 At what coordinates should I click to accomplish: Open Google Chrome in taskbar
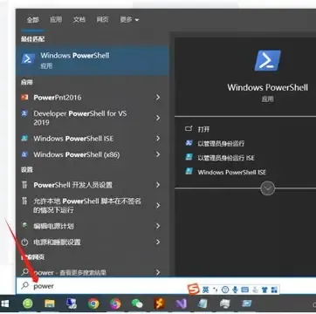pyautogui.click(x=93, y=304)
